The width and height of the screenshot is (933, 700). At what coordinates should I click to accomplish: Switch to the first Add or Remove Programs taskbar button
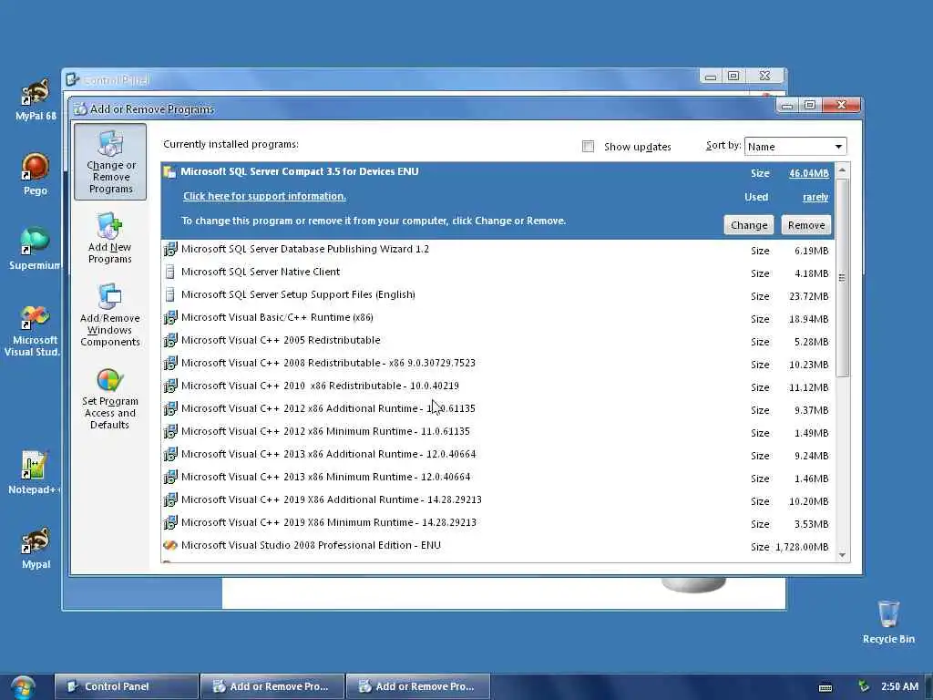point(272,686)
